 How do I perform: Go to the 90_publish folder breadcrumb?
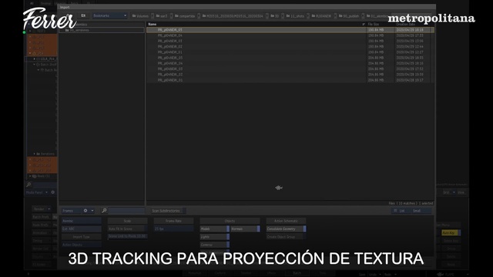(x=349, y=16)
